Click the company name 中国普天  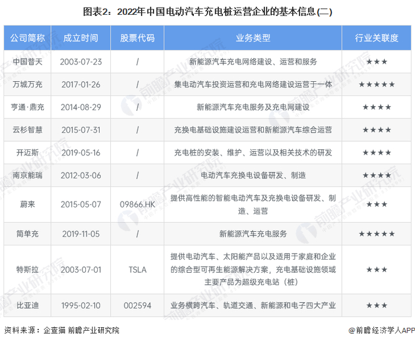coord(27,62)
